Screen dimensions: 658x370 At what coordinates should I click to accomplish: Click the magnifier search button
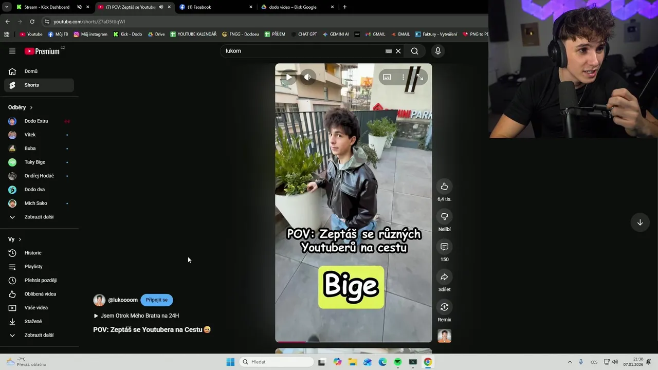click(x=414, y=51)
